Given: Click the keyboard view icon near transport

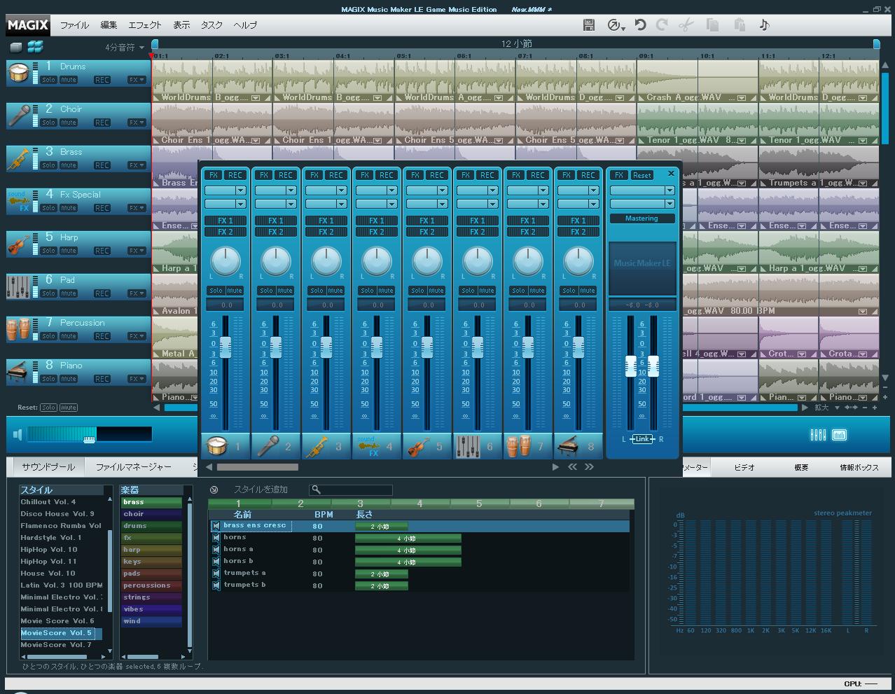Looking at the screenshot, I should 839,435.
